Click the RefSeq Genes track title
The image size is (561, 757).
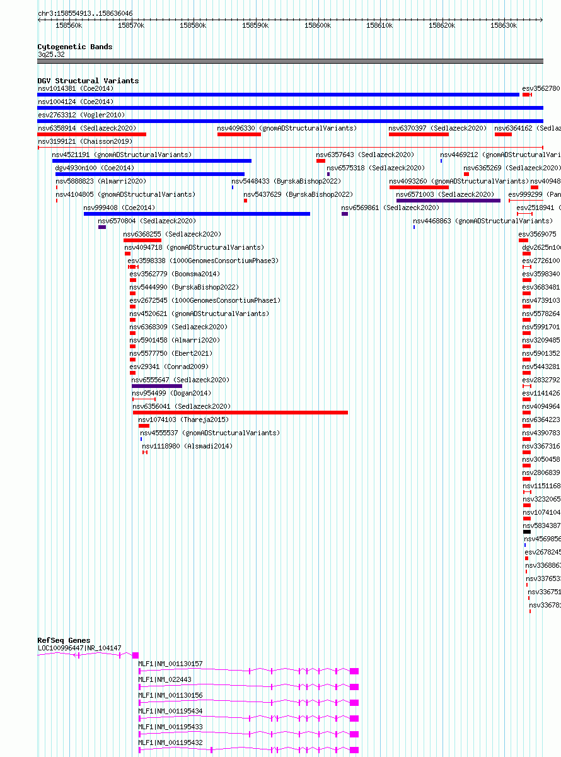(64, 640)
